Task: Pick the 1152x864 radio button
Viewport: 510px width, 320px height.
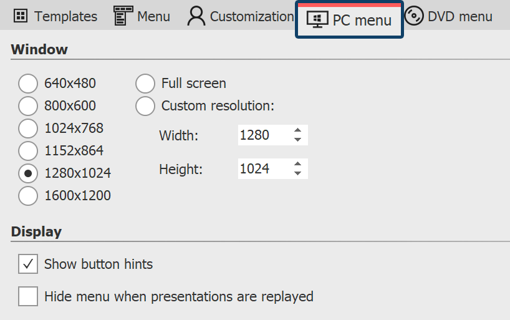Action: coord(28,151)
